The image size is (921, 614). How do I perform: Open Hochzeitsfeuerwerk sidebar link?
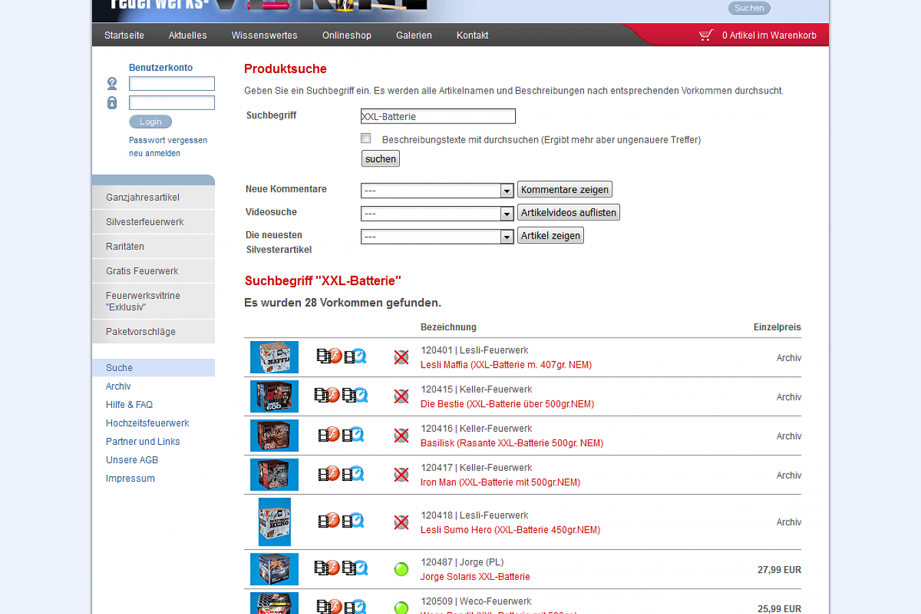[147, 423]
